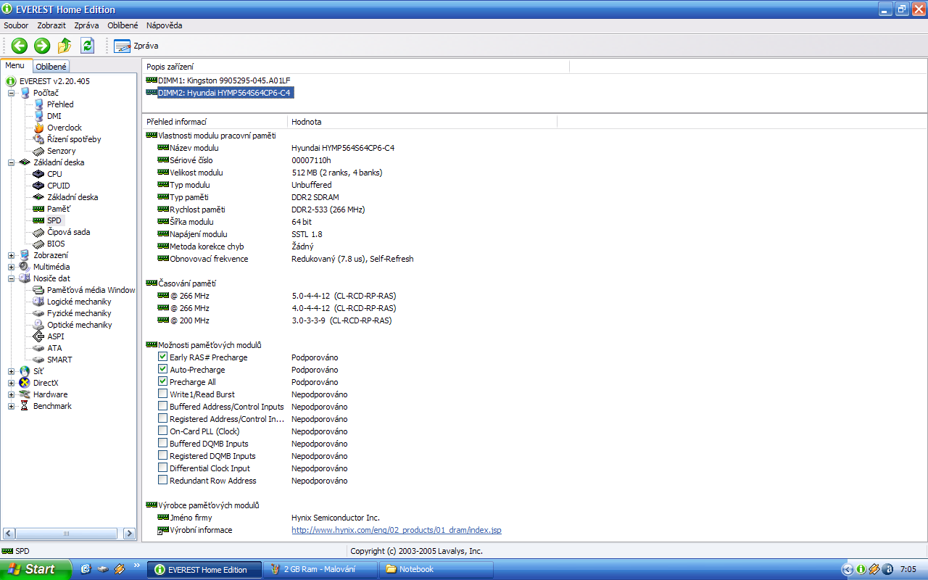The image size is (928, 580).
Task: Open the Zpráva report toolbar button
Action: click(136, 46)
